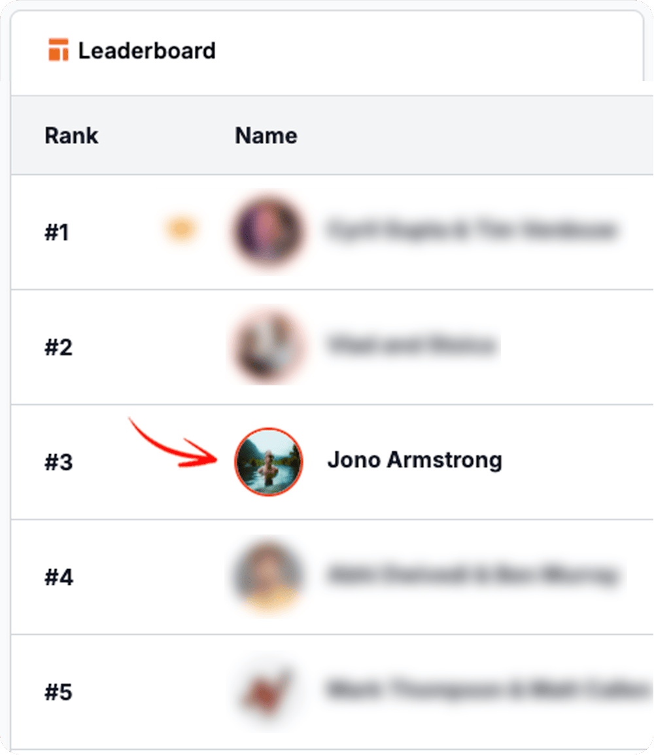Click the blurred avatar in rank #1 row
Image resolution: width=654 pixels, height=755 pixels.
[x=267, y=232]
